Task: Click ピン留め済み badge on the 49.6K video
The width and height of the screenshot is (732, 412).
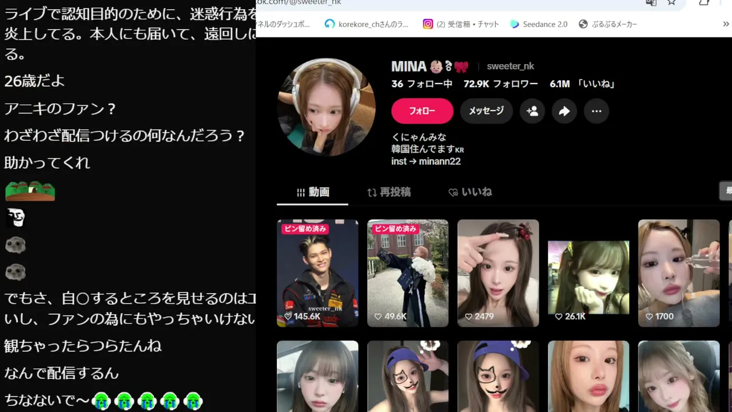Action: [396, 229]
